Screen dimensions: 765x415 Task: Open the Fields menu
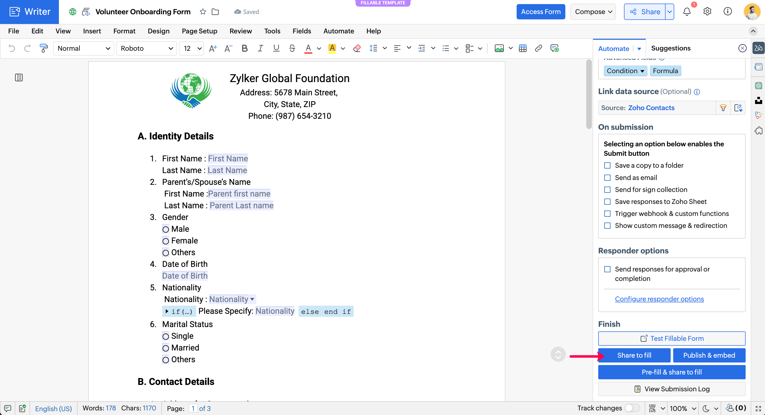point(301,31)
